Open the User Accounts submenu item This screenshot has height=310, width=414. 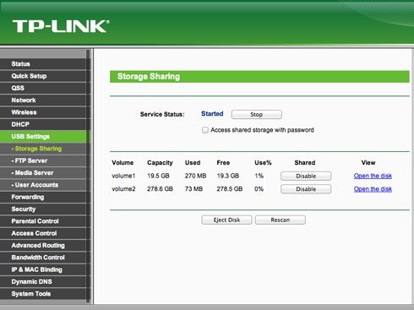tap(43, 185)
